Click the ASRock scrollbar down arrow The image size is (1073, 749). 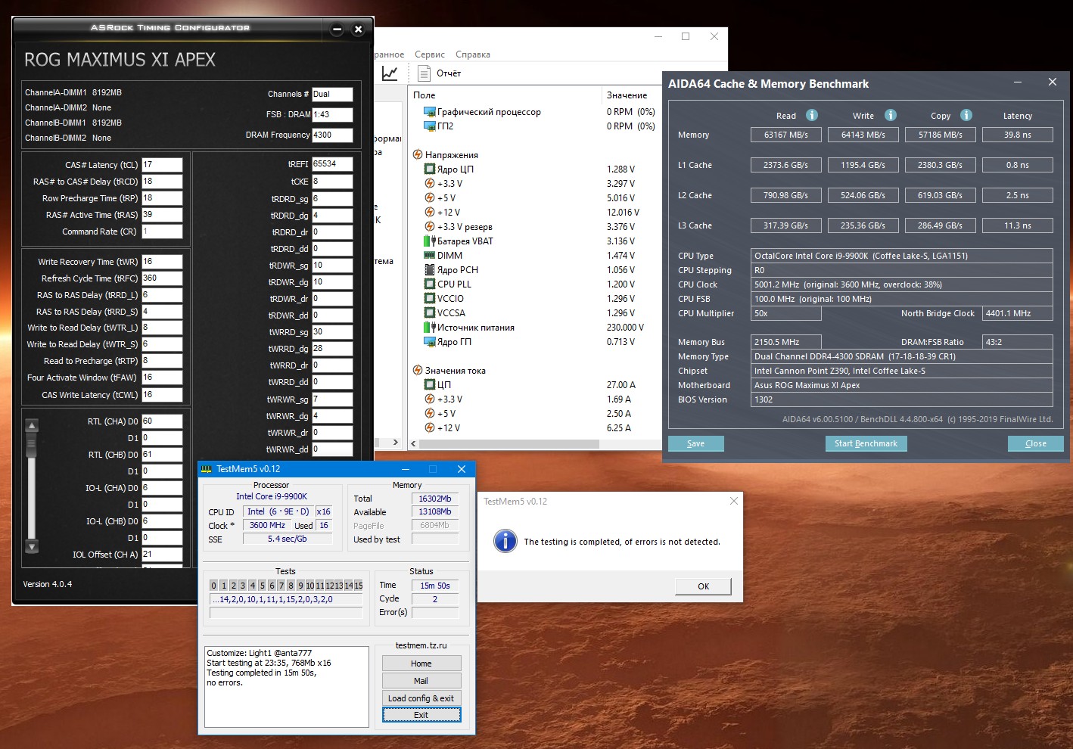pos(32,546)
